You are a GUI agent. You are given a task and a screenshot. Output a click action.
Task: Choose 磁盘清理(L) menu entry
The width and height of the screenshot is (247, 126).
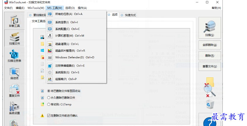pyautogui.click(x=76, y=44)
